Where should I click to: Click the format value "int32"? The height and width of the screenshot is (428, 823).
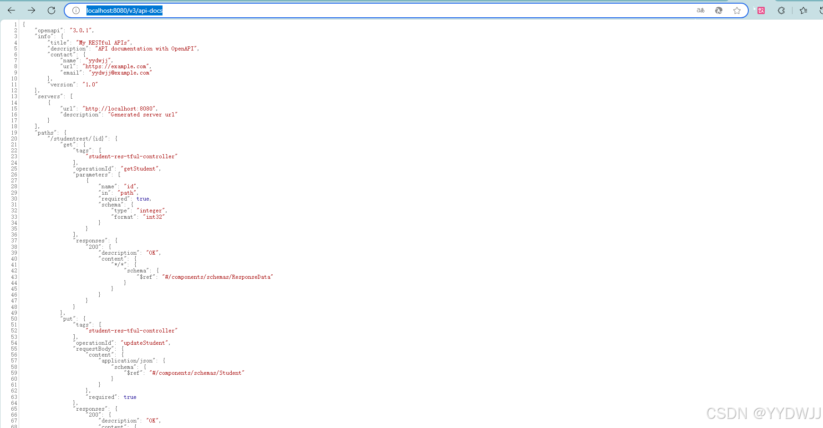click(154, 217)
